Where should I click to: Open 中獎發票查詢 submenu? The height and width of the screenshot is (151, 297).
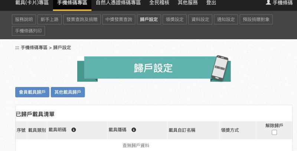coord(119,20)
